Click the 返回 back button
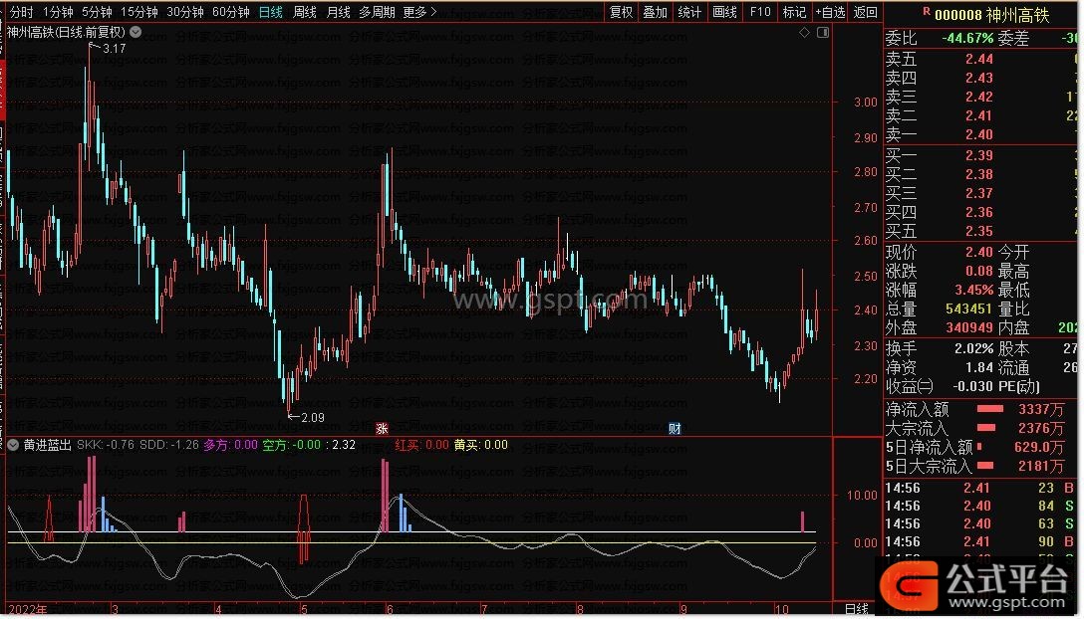Viewport: 1084px width, 619px height. point(865,12)
